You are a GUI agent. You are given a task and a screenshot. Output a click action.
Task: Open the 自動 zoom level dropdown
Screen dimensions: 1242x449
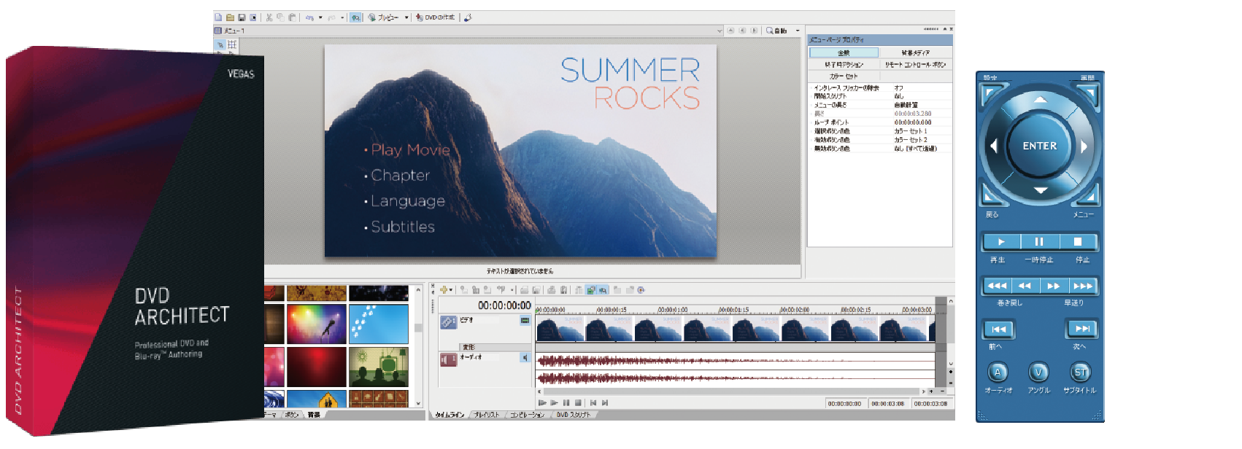click(x=798, y=31)
